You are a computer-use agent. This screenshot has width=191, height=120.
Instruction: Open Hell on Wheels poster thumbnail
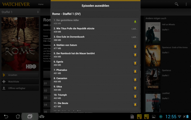153,33
